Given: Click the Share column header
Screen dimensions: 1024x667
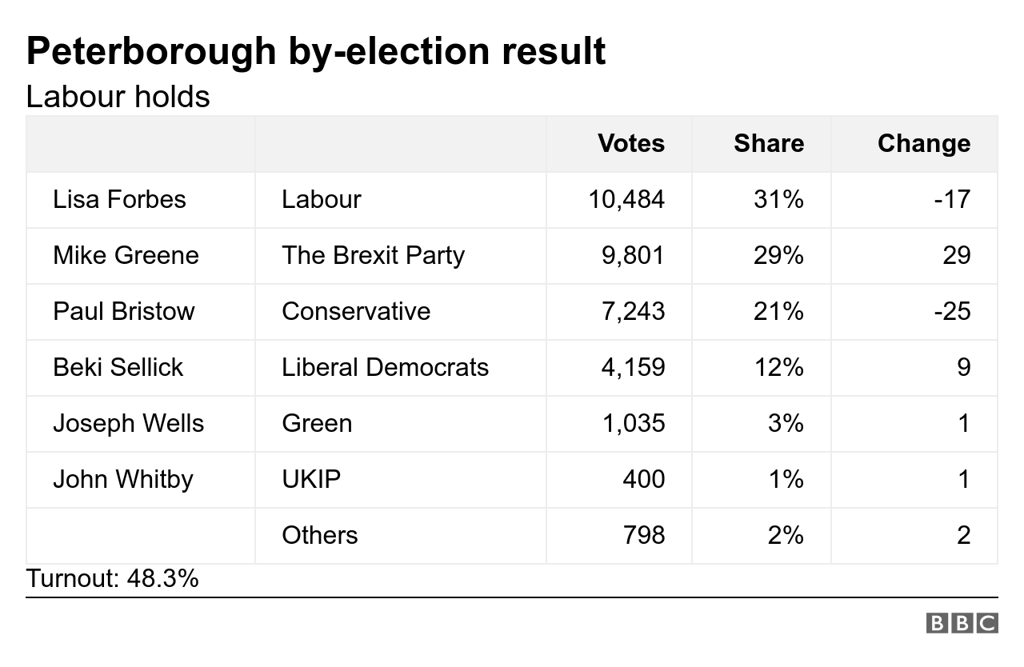Looking at the screenshot, I should click(x=769, y=143).
